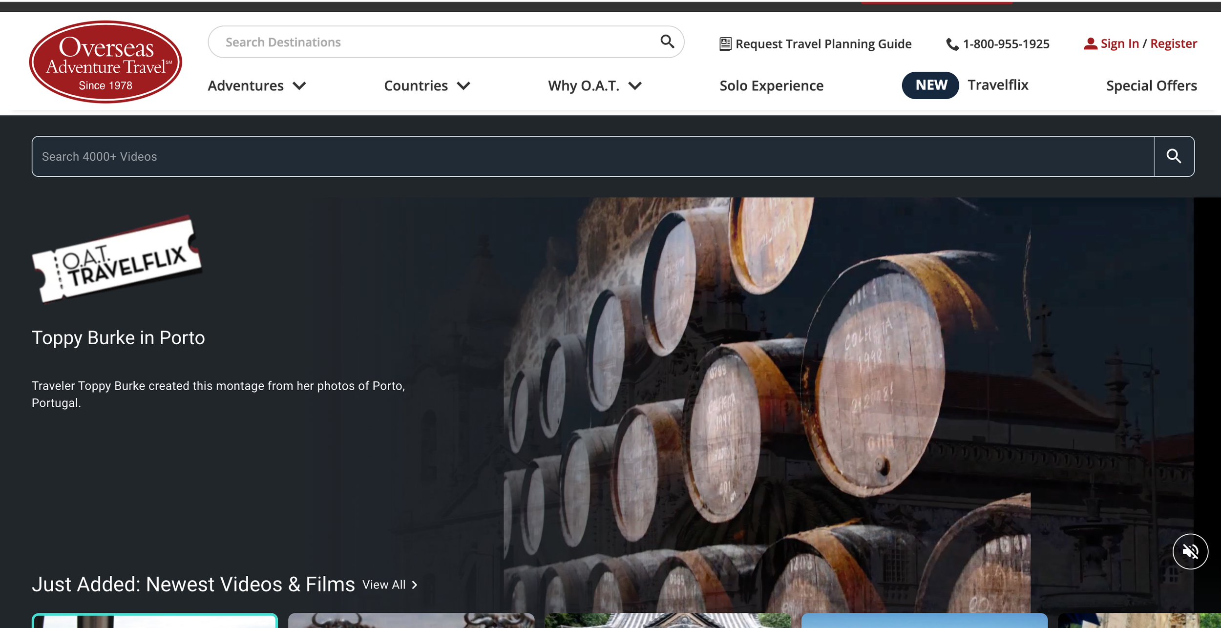This screenshot has width=1221, height=628.
Task: Click the video search magnifier button
Action: [x=1174, y=156]
